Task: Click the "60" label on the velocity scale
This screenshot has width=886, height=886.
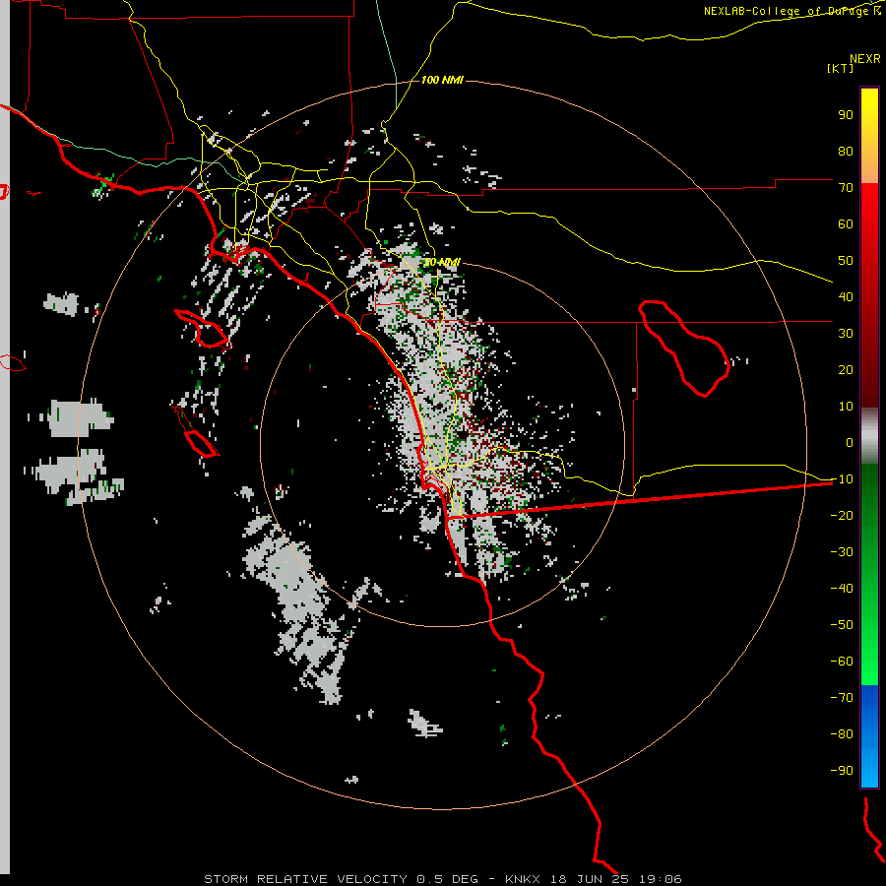Action: pyautogui.click(x=846, y=224)
